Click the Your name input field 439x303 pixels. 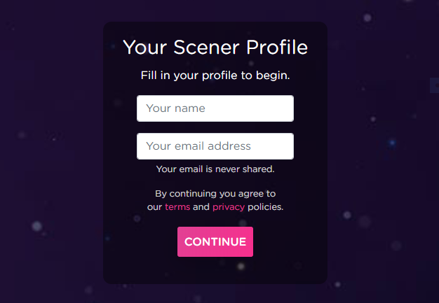215,108
